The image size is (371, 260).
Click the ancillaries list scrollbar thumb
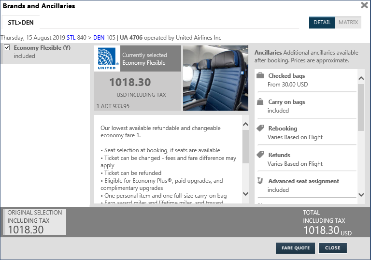pos(361,107)
